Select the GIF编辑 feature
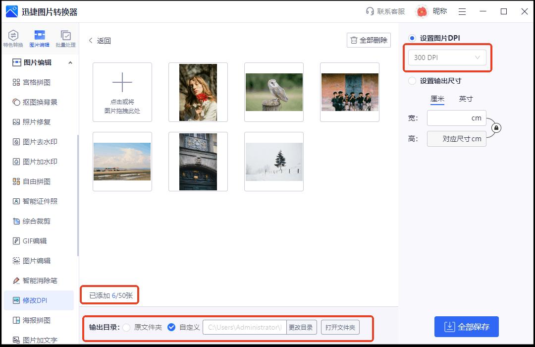Viewport: 535px width, 347px height. coord(36,240)
